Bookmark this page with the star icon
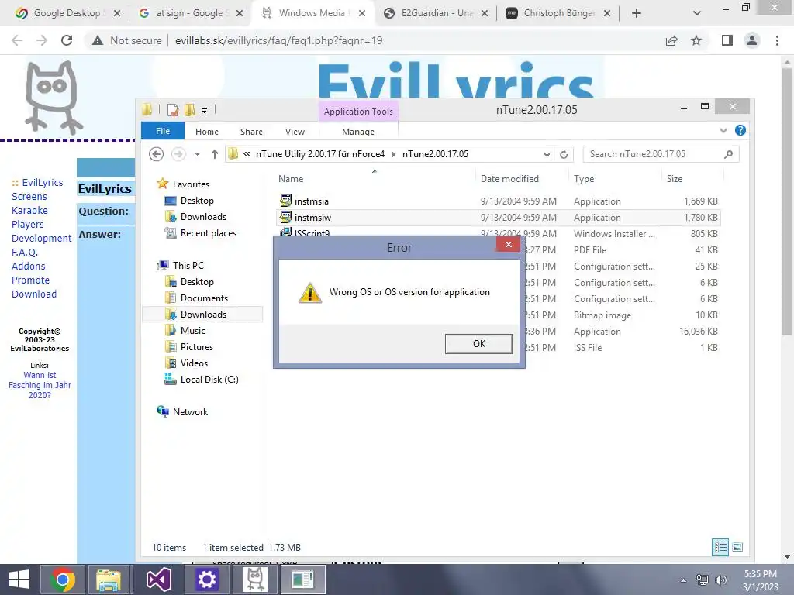The image size is (794, 595). point(696,40)
